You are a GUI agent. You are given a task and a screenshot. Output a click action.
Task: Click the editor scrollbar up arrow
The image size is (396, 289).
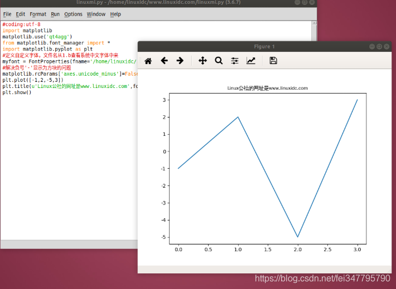314,23
